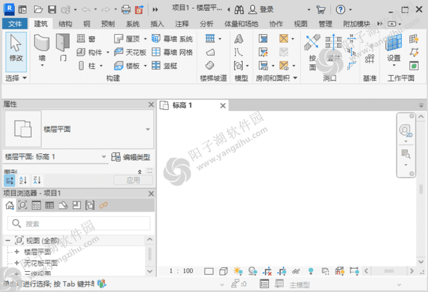Click the visual style cube icon

click(223, 271)
